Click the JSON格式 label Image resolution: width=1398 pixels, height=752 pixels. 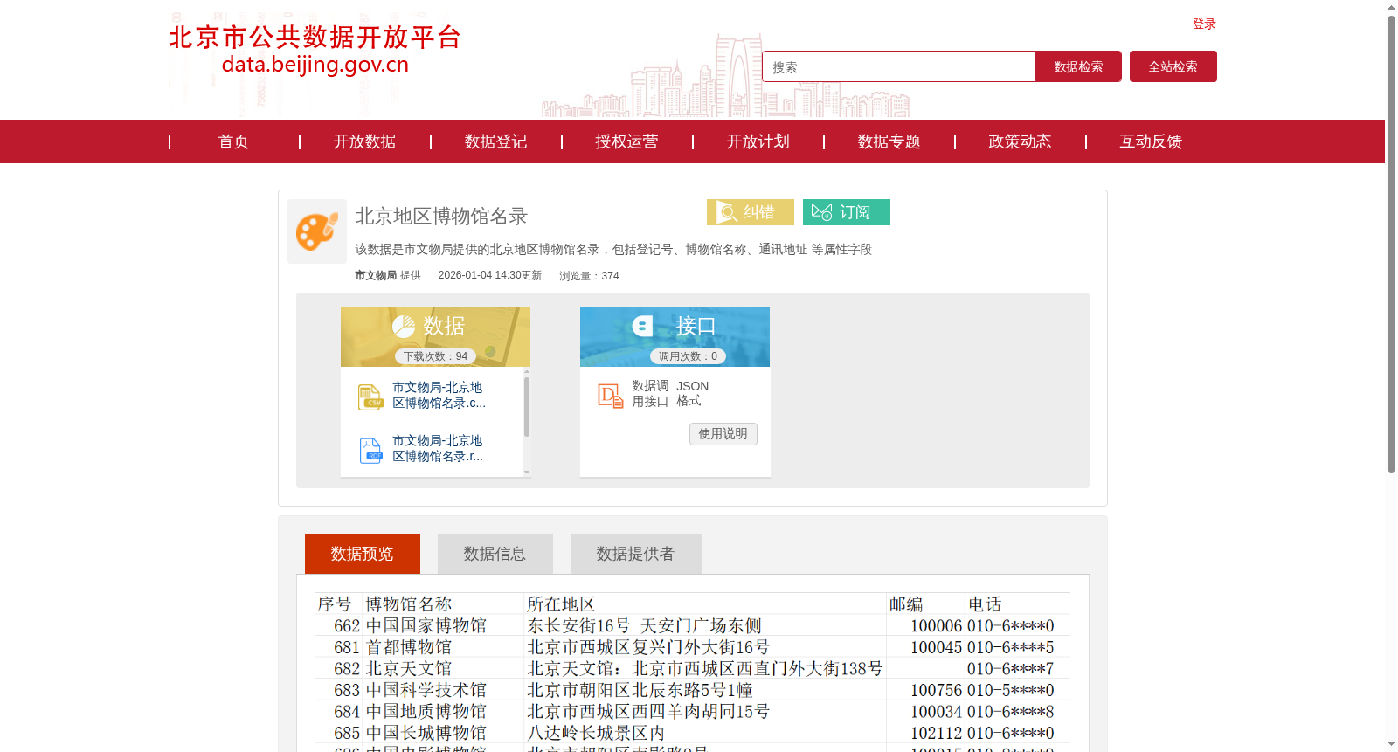[692, 393]
